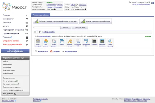The image size is (155, 103).
Task: Open Услуги menu item
Action: pos(6,26)
